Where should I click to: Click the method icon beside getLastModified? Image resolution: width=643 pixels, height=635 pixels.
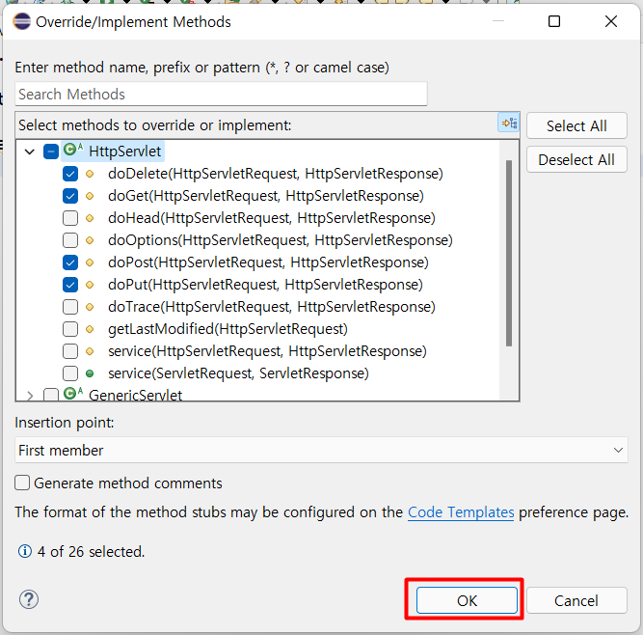[90, 329]
